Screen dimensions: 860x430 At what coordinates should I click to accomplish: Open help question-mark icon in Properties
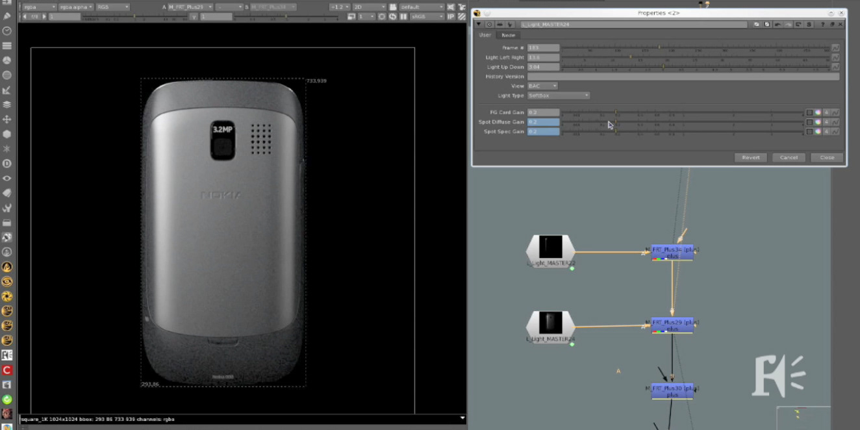824,25
